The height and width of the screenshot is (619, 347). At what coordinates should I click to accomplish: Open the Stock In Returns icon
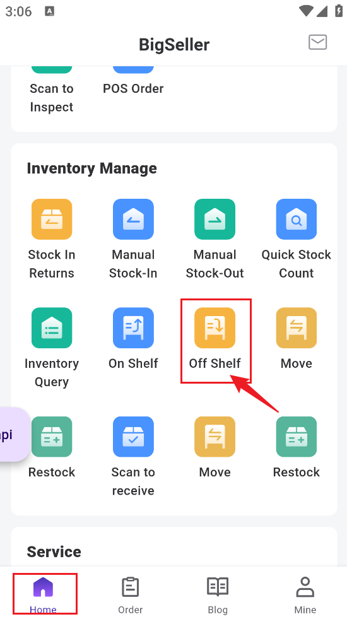pos(52,219)
